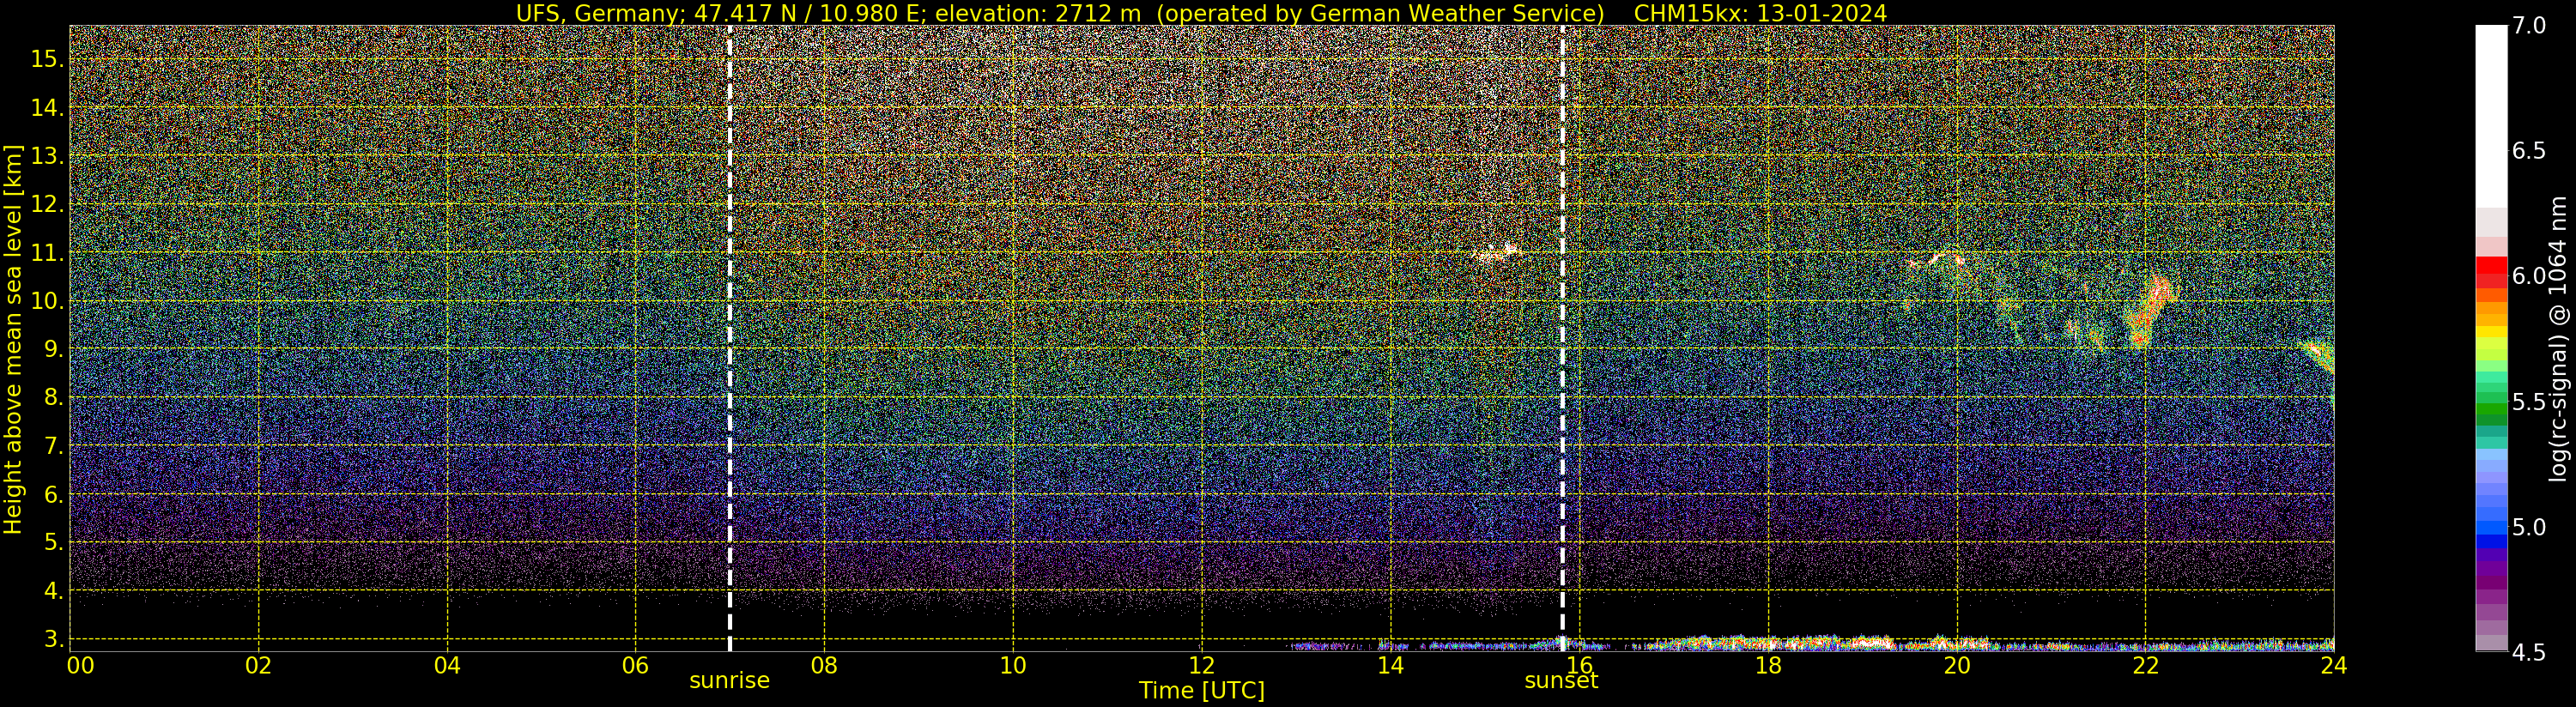Click the green band of the colorbar
Image resolution: width=2576 pixels, height=707 pixels.
[x=2491, y=402]
